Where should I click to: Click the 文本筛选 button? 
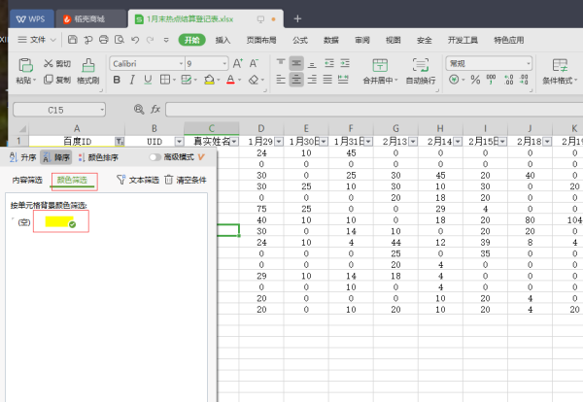tap(135, 180)
